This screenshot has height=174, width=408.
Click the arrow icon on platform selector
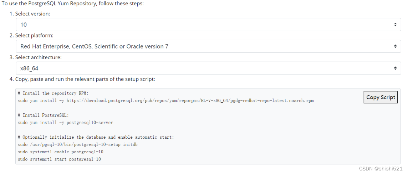pos(395,46)
